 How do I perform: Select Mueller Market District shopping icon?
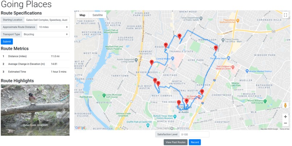(247, 71)
